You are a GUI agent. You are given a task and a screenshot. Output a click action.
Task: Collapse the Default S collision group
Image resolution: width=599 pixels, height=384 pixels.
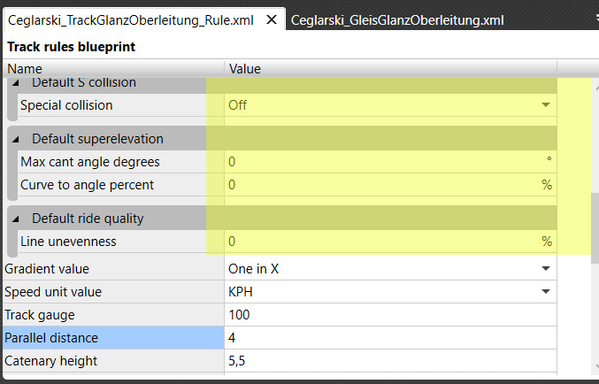19,82
